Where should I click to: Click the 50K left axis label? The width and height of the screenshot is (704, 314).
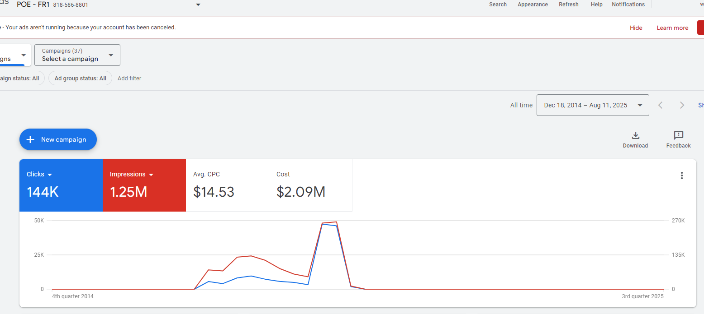point(39,221)
